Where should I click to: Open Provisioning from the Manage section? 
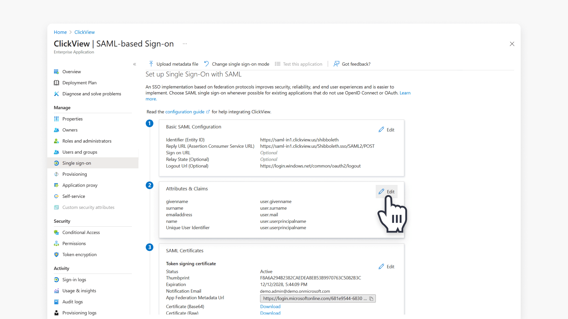pyautogui.click(x=74, y=174)
